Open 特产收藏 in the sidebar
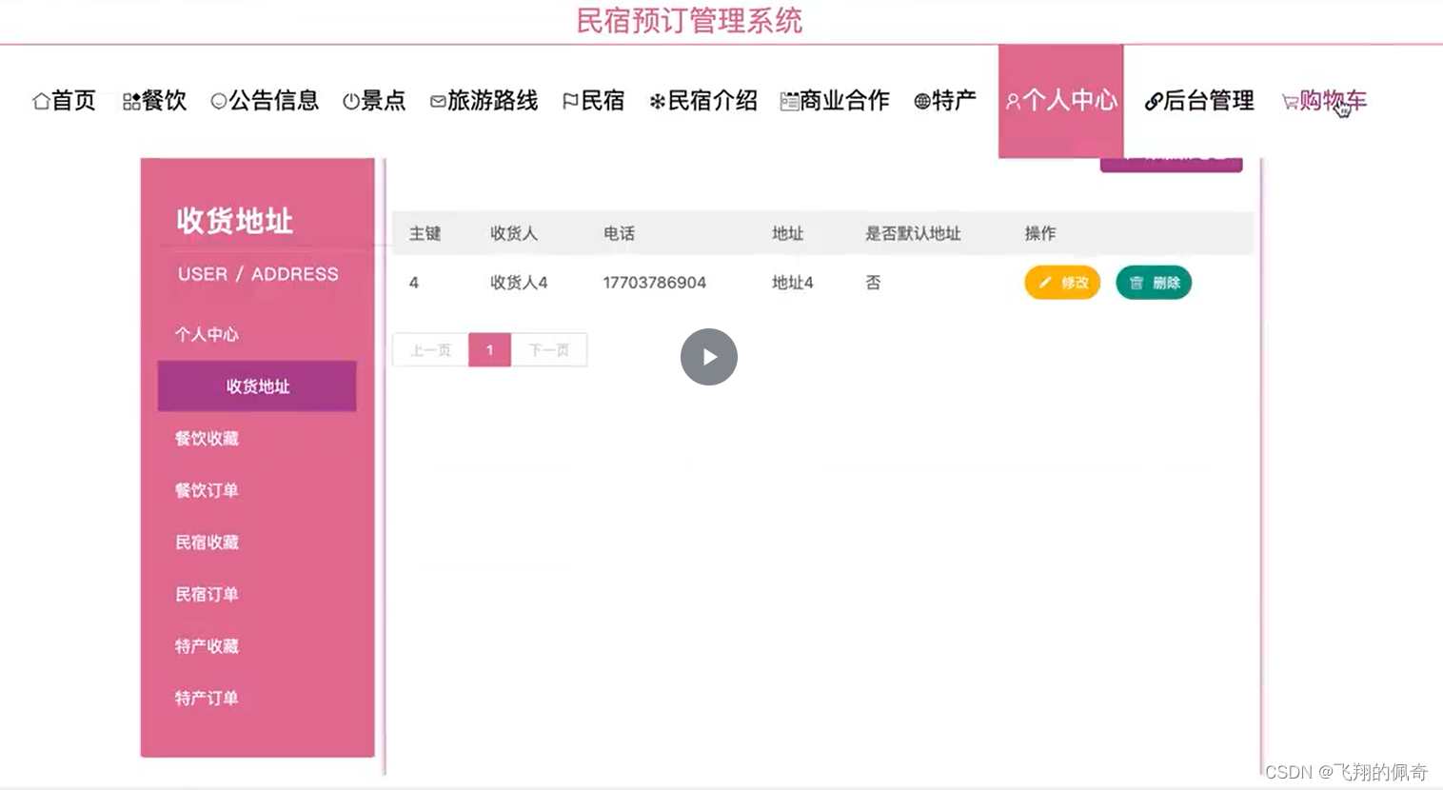The image size is (1443, 790). pos(207,646)
